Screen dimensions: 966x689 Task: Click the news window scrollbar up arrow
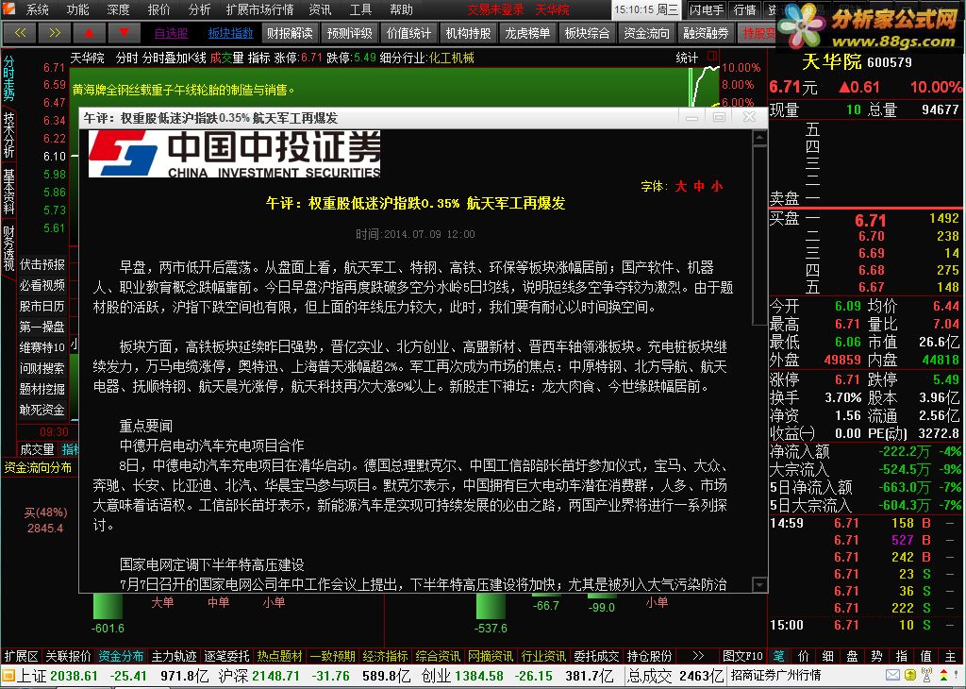pyautogui.click(x=759, y=138)
